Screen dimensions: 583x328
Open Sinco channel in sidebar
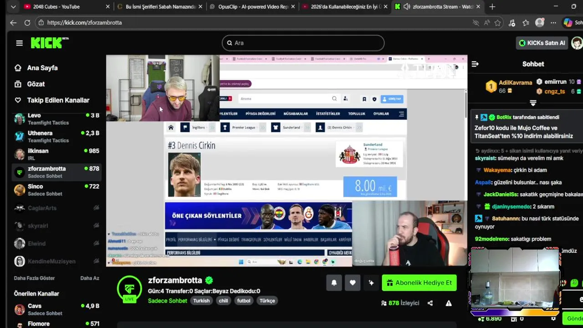point(57,190)
